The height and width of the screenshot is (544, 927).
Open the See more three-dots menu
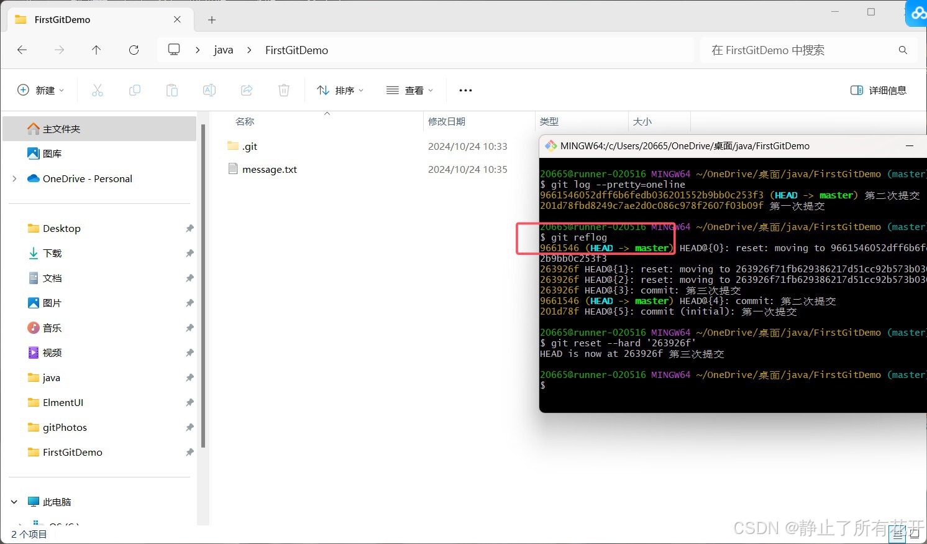pos(465,90)
